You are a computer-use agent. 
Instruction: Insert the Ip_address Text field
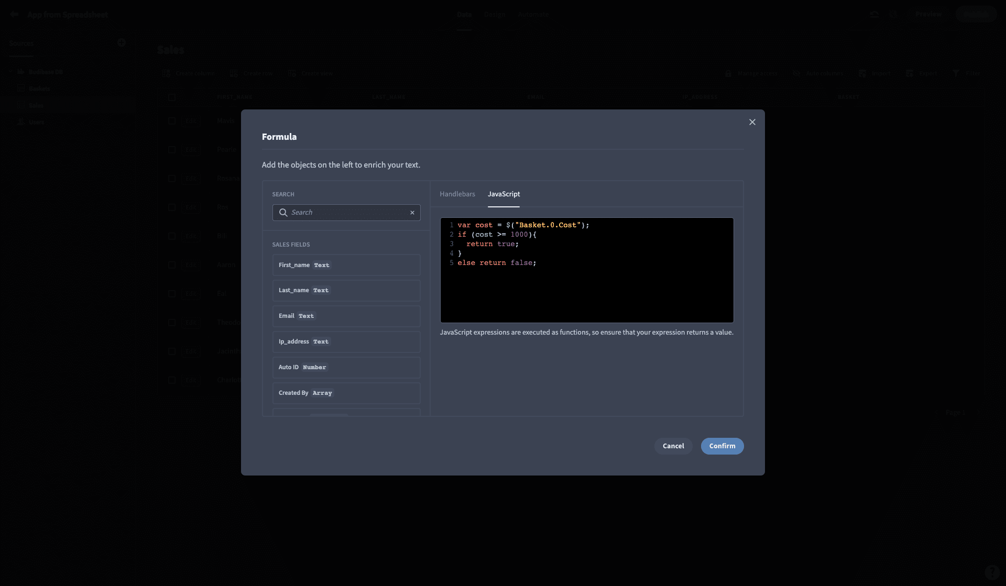346,342
